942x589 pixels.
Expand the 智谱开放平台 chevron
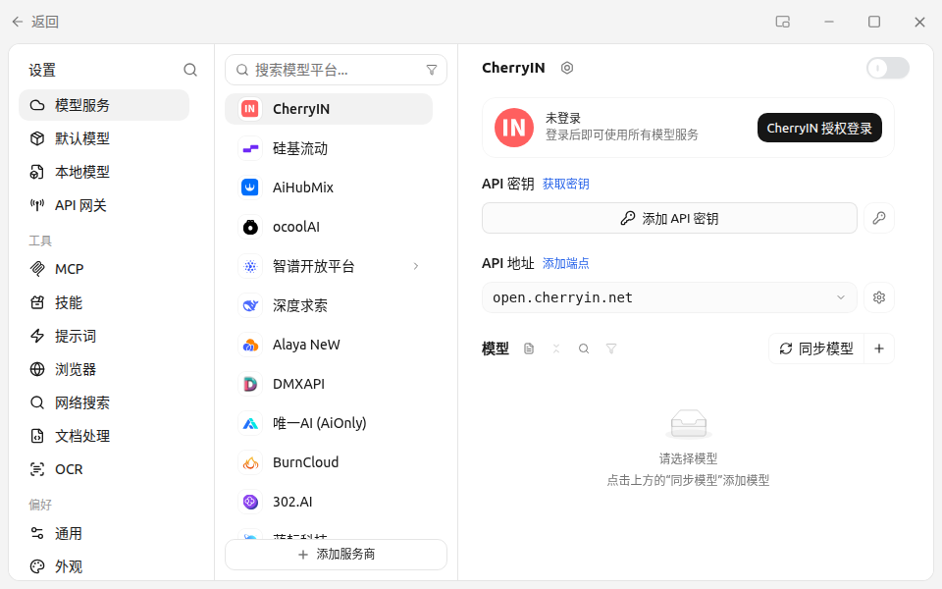(x=416, y=266)
